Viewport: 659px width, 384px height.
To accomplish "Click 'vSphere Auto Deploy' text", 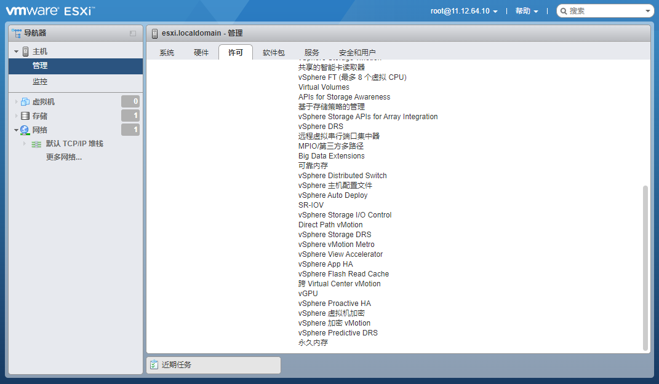I will coord(333,195).
